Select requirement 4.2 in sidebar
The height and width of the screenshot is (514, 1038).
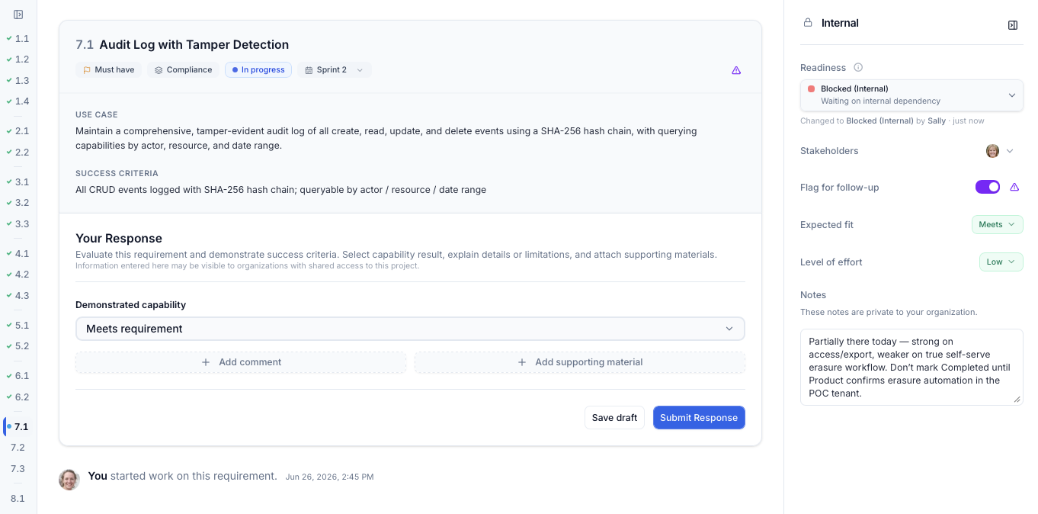(x=18, y=275)
